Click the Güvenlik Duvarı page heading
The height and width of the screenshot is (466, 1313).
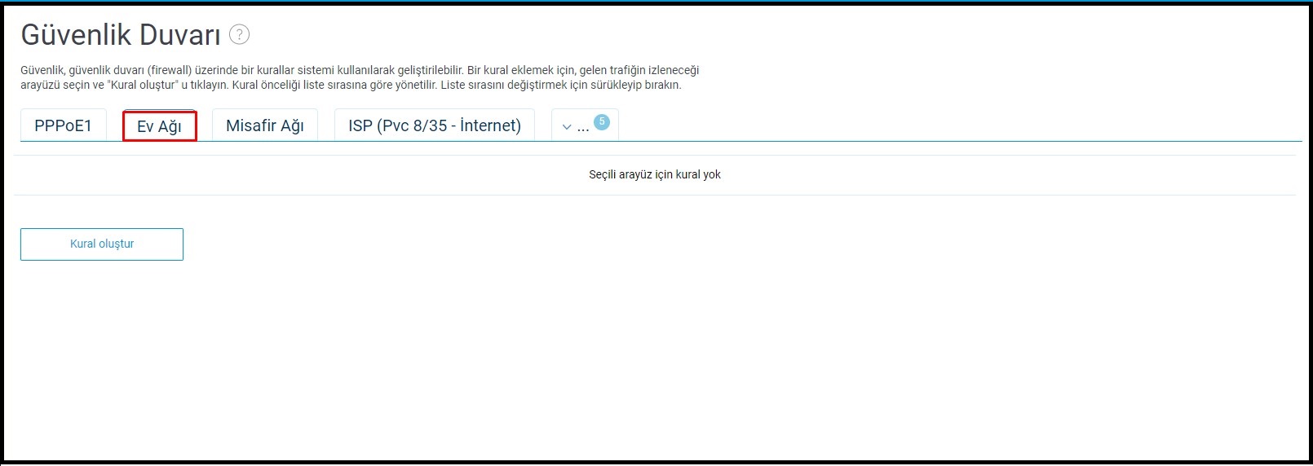pos(121,34)
